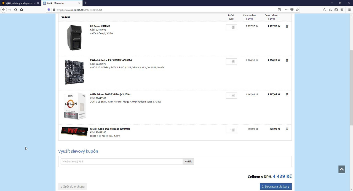The width and height of the screenshot is (353, 191).
Task: Open Základní deska ASUS PRIME A320M-K link
Action: click(x=111, y=60)
